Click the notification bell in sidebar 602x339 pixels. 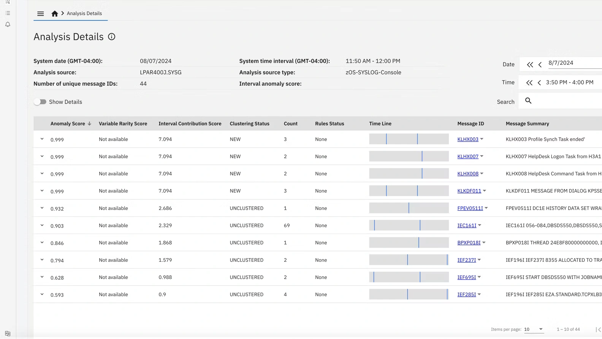8,24
